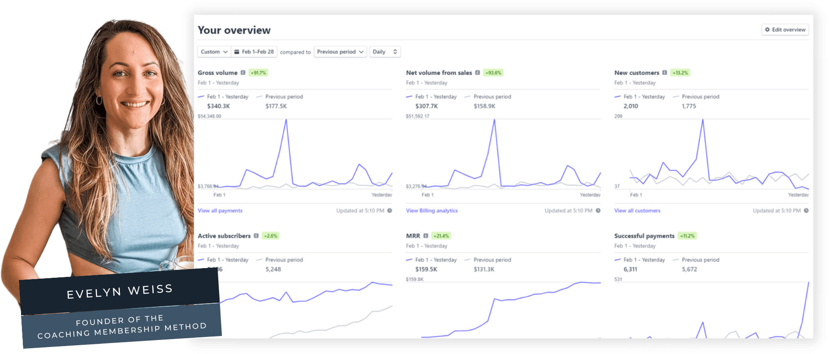The height and width of the screenshot is (354, 829).
Task: Open the View all payments link
Action: coord(220,211)
